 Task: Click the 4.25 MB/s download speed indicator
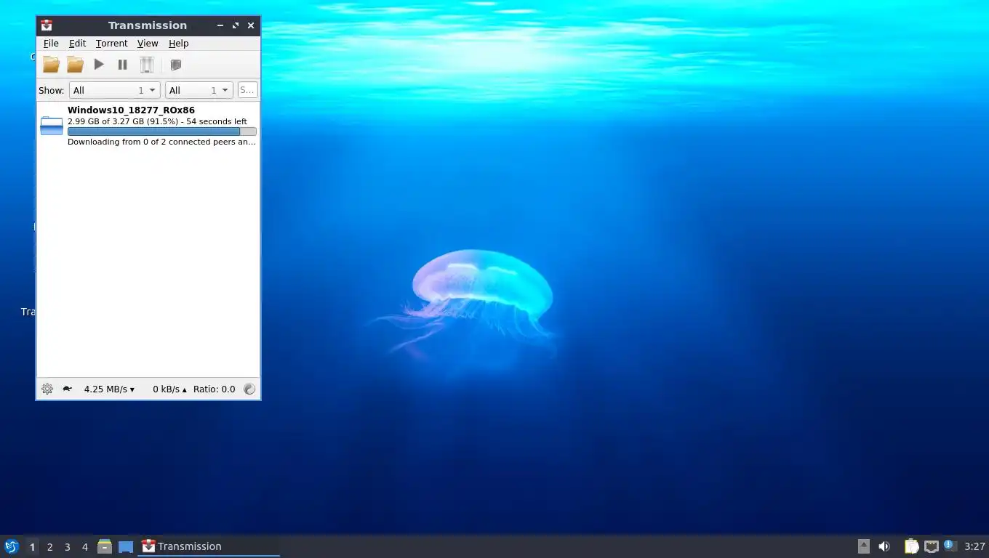click(109, 389)
